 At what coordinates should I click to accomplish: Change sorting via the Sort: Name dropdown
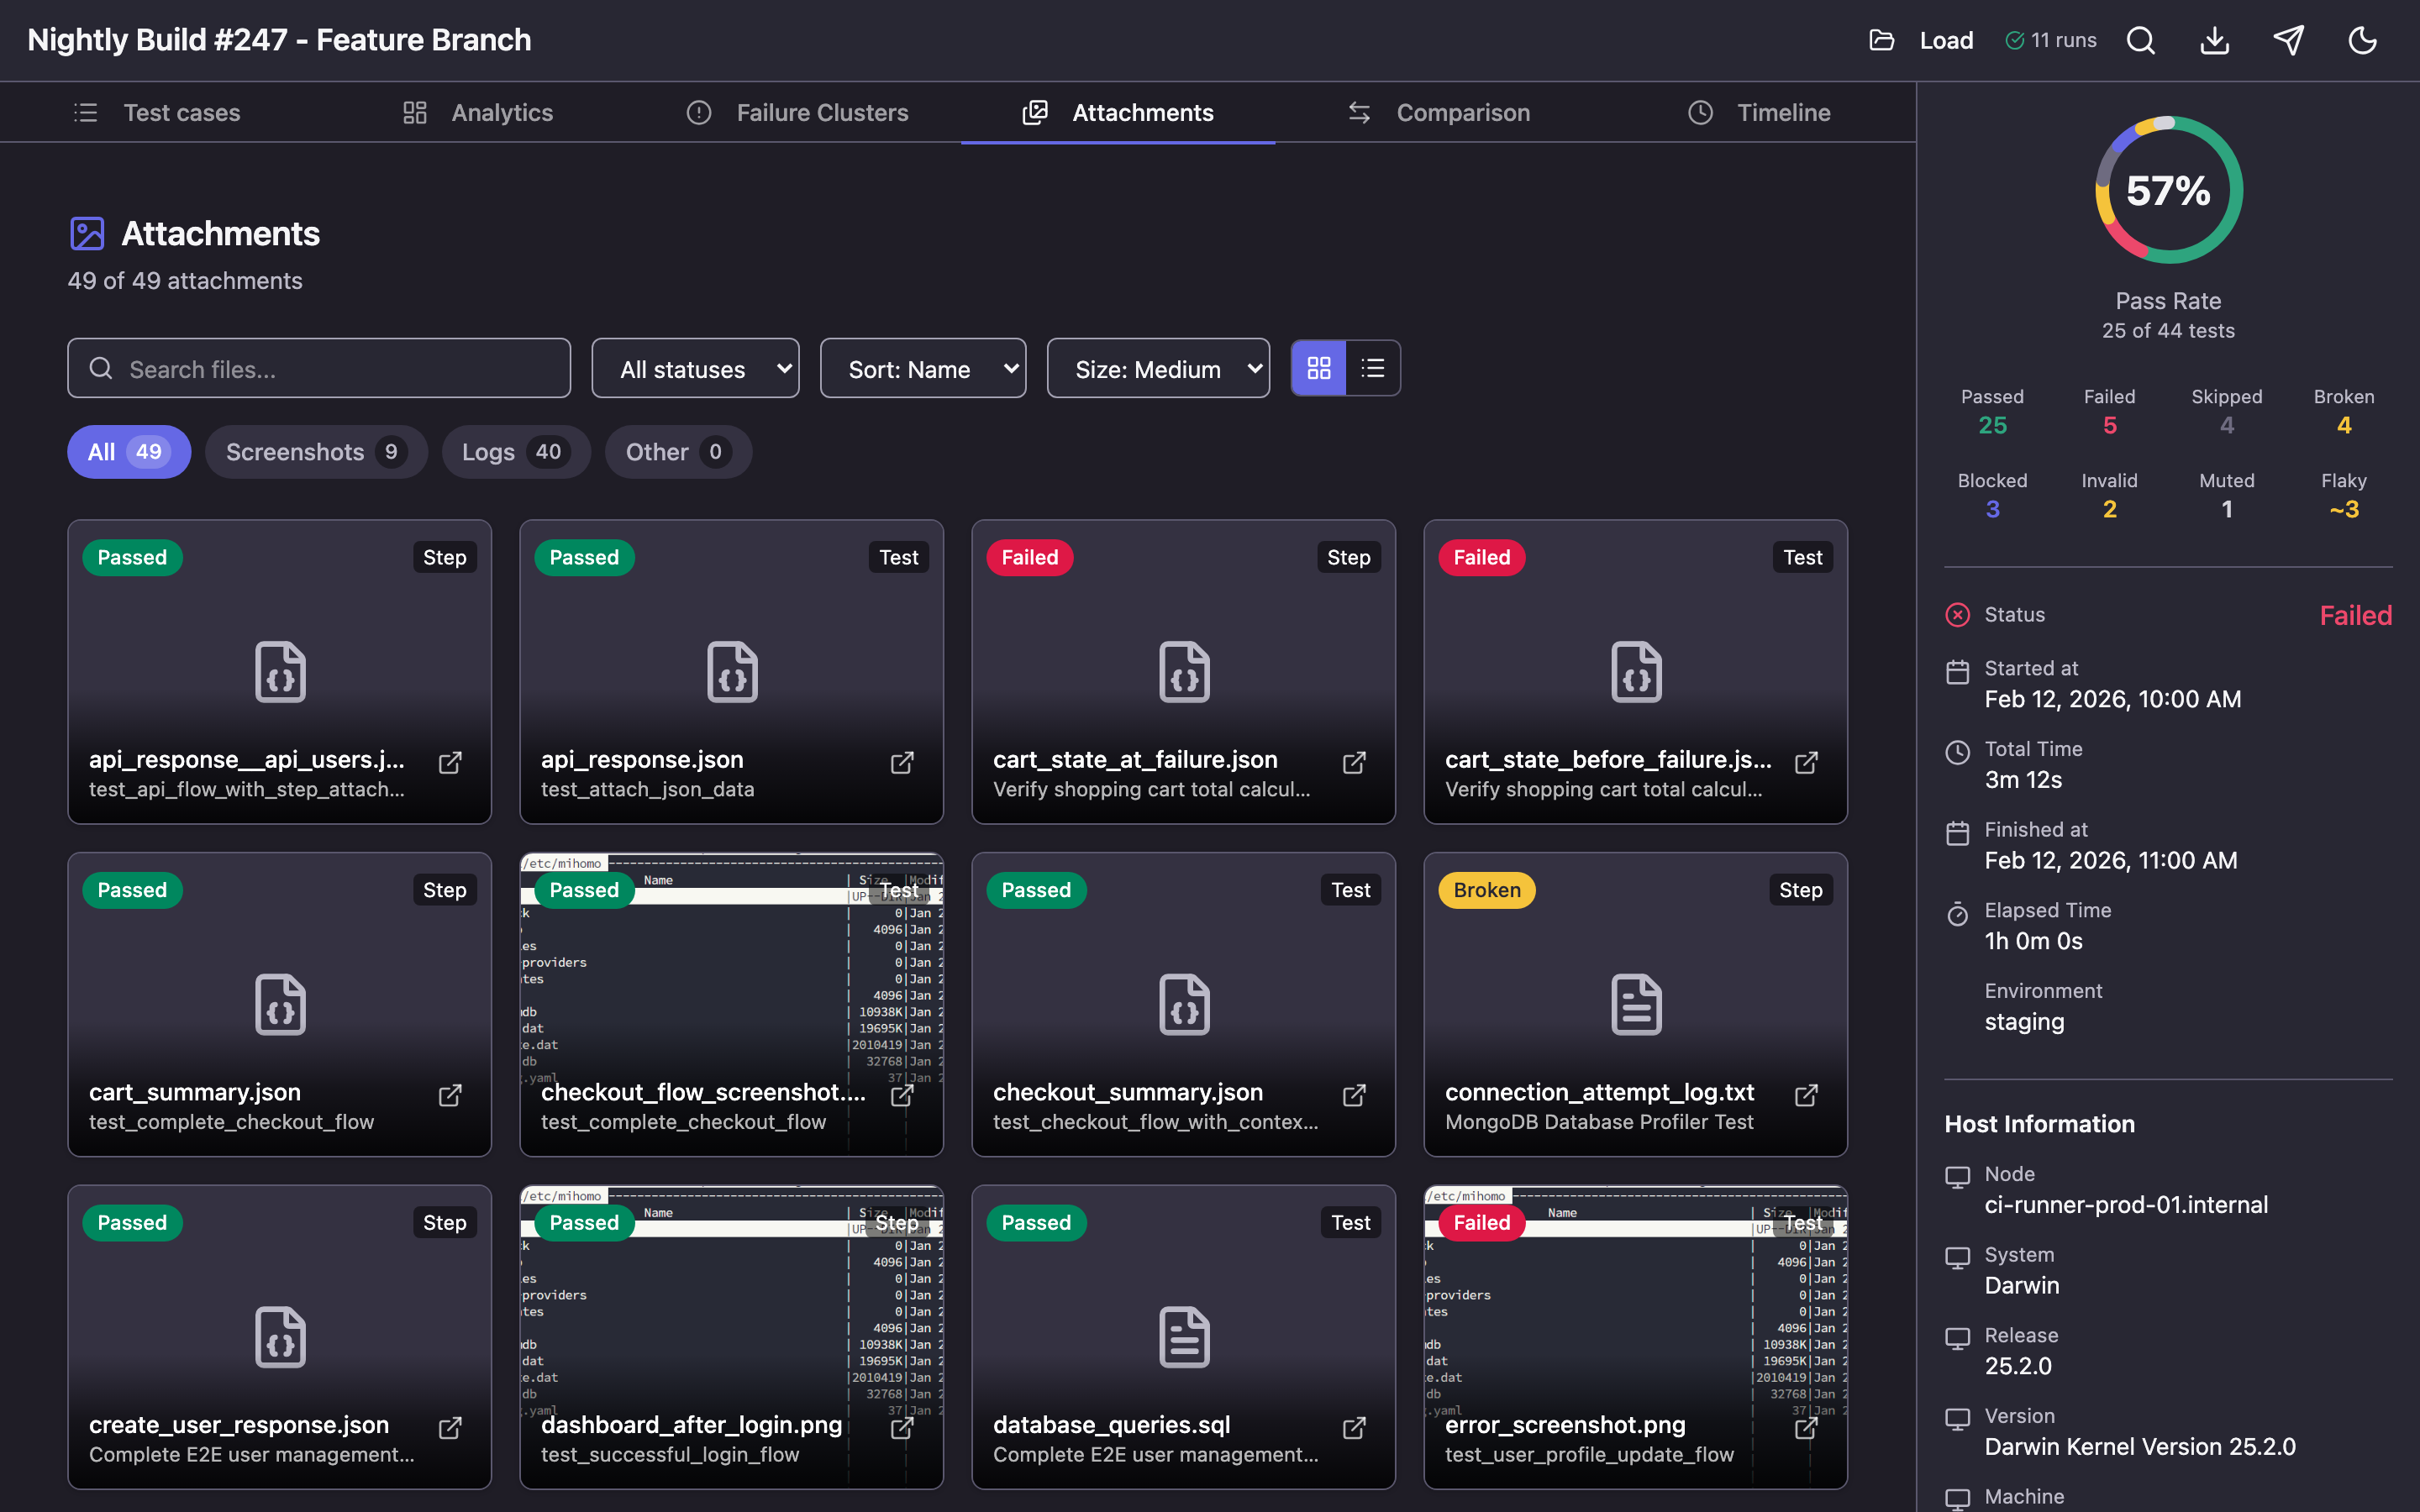coord(923,368)
